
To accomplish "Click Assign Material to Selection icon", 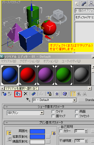I will click(x=18, y=94).
